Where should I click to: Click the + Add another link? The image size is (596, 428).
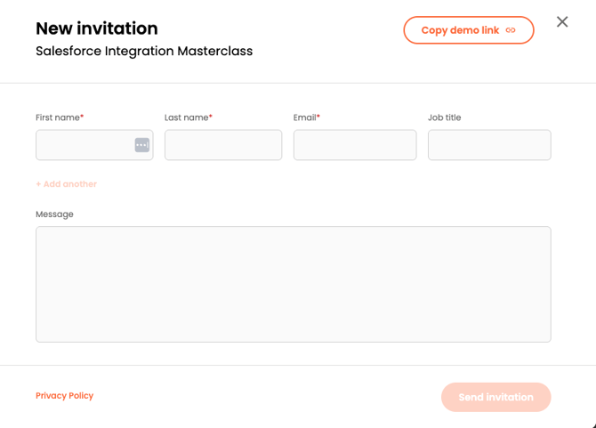(67, 184)
